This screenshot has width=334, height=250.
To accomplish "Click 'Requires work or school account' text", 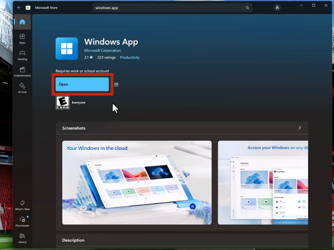I will 82,71.
